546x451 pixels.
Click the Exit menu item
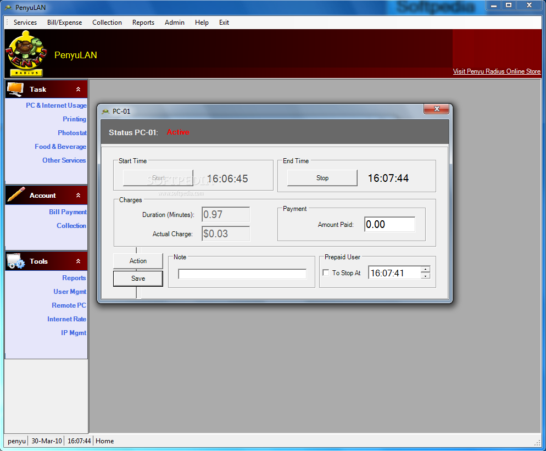point(224,23)
